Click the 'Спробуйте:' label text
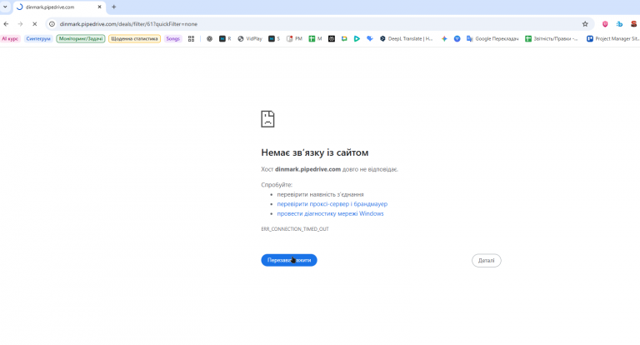Viewport: 640px width, 345px height. click(277, 184)
